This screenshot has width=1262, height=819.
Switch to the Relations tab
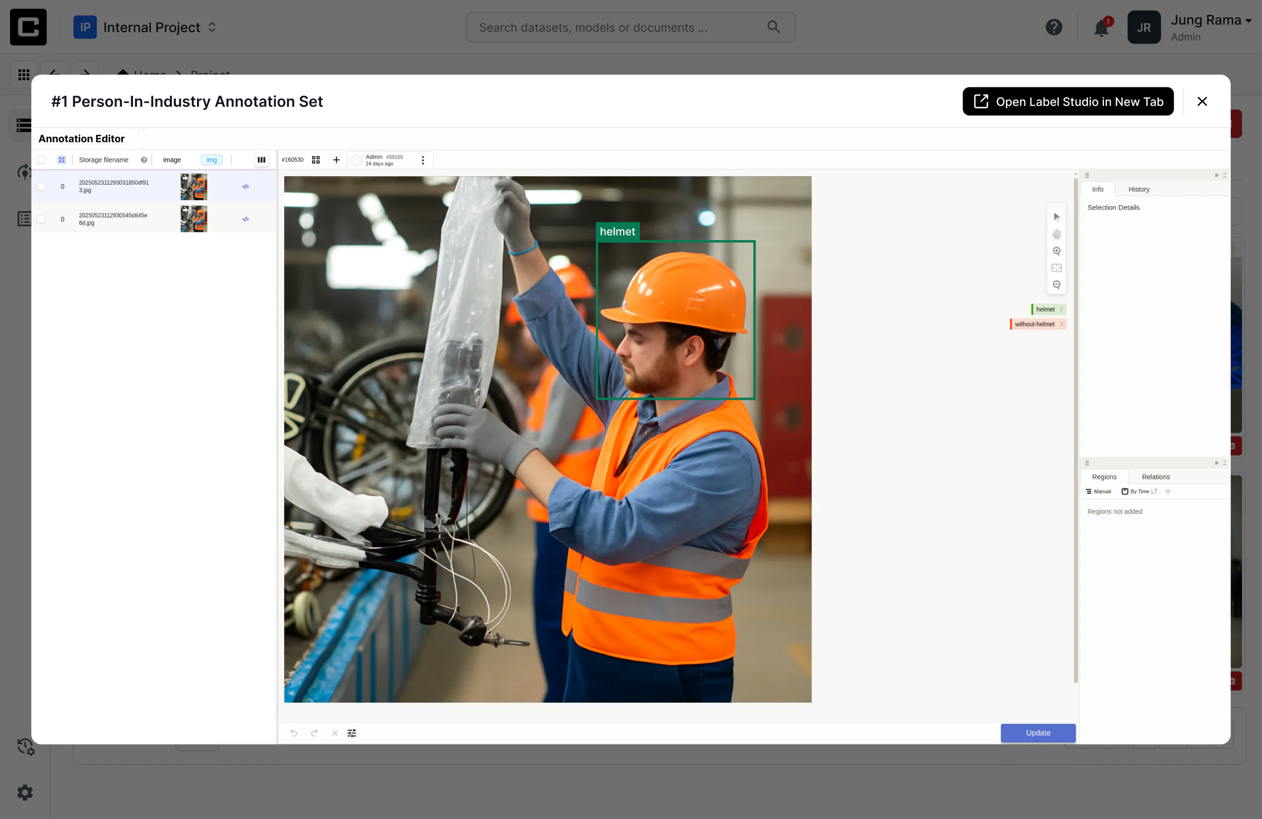coord(1156,476)
